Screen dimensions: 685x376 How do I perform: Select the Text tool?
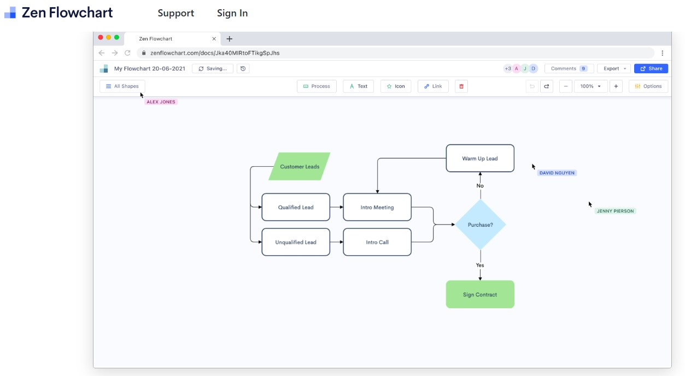[358, 86]
